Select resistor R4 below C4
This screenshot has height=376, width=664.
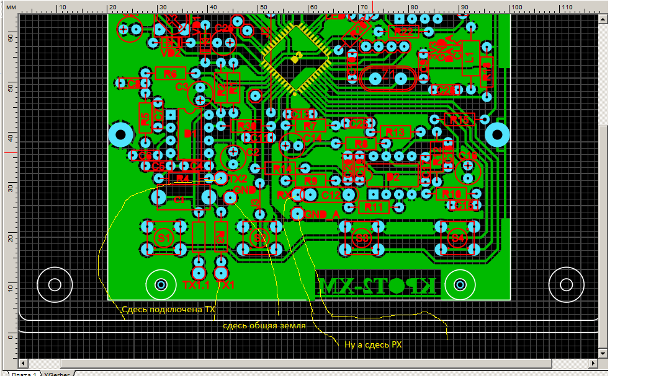pyautogui.click(x=183, y=178)
